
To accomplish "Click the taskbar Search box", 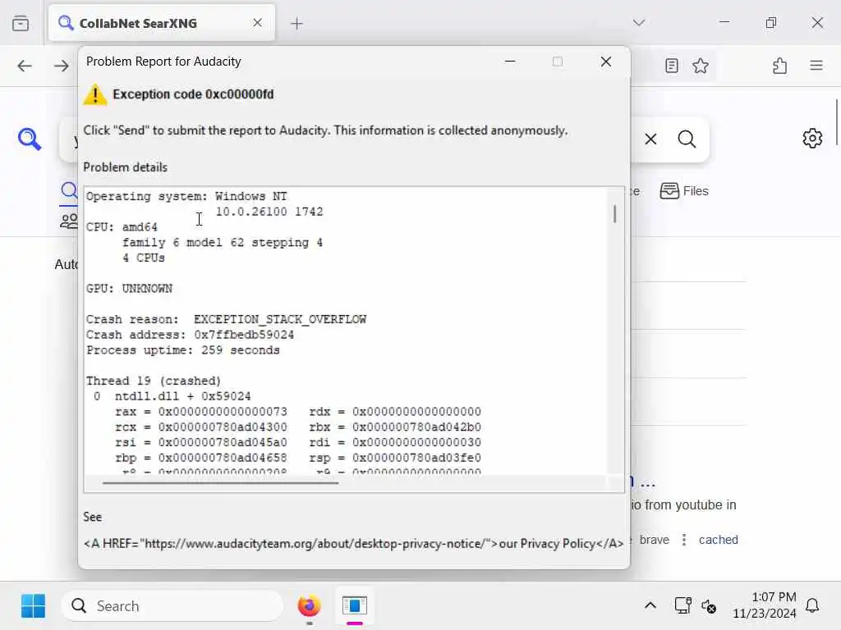I will pos(172,606).
